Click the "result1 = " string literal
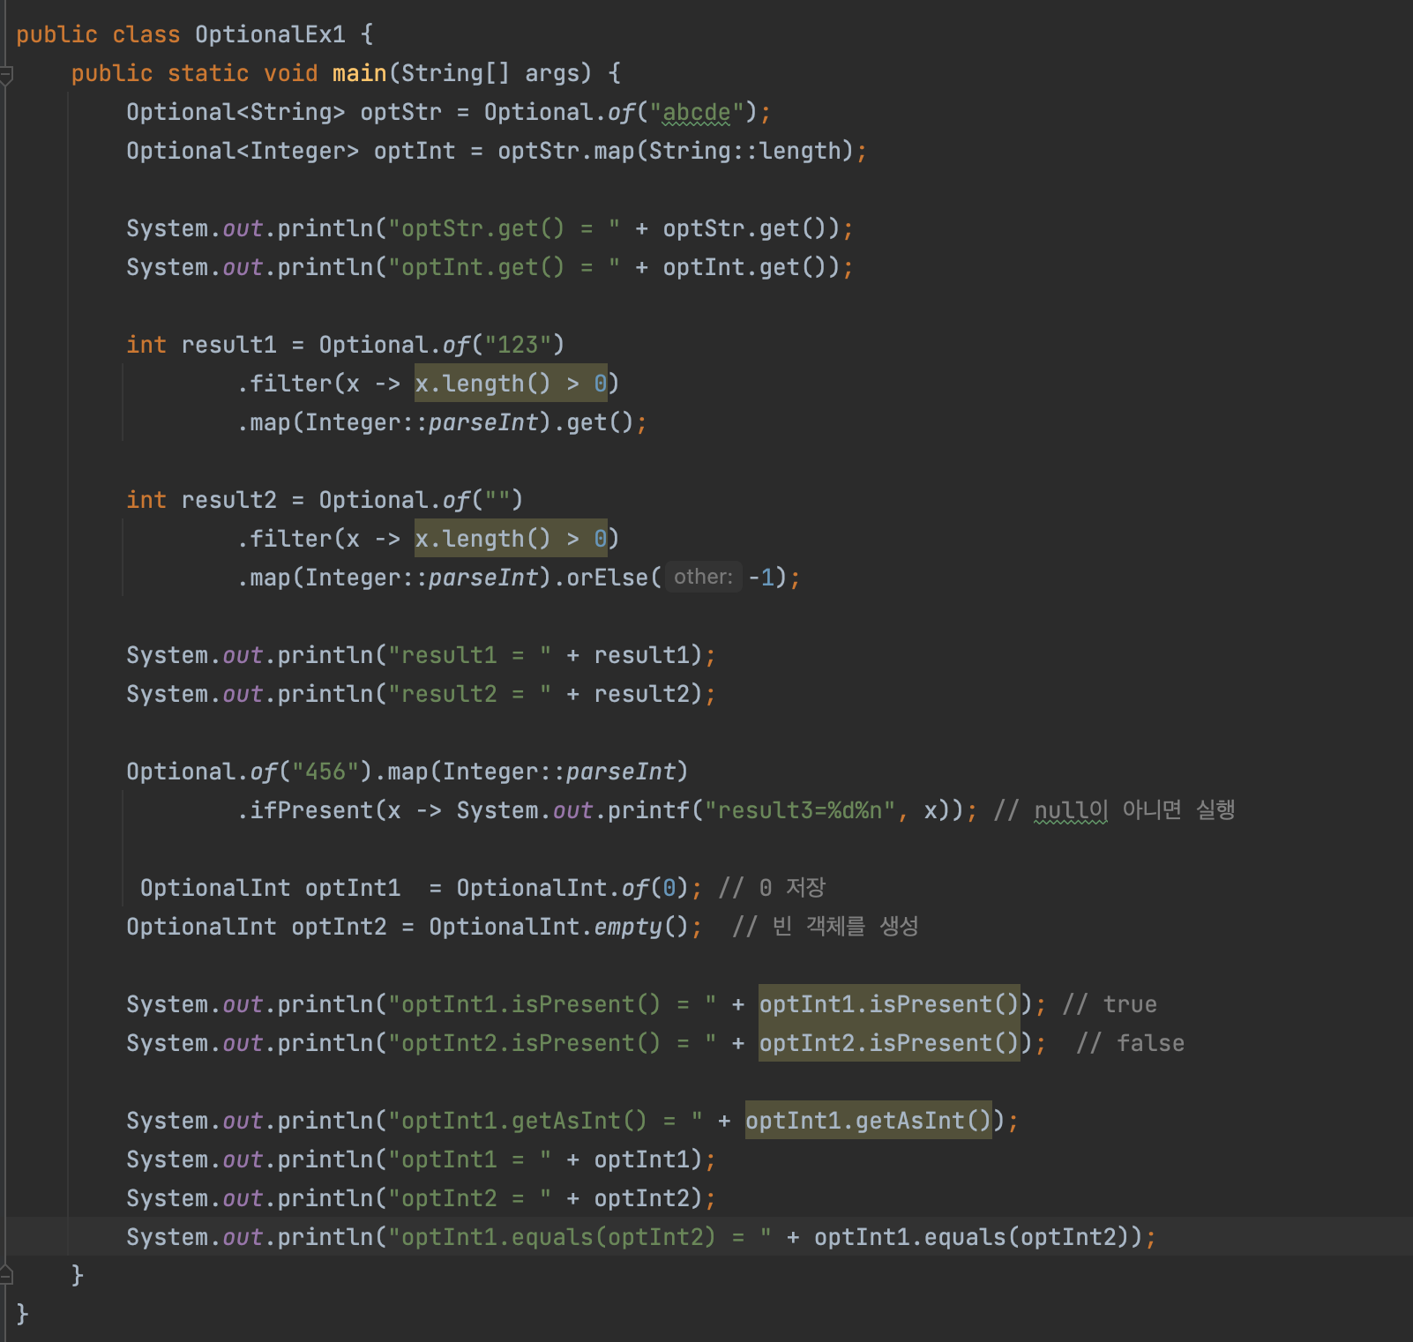This screenshot has height=1342, width=1413. pyautogui.click(x=469, y=655)
